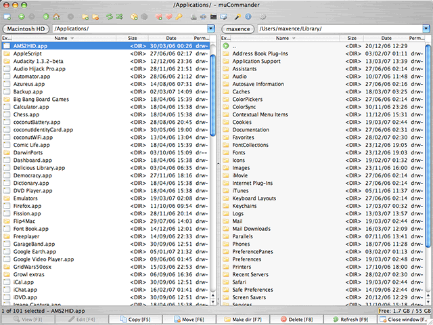This screenshot has width=433, height=325.
Task: Select Google Earth.app
Action: 106,251
